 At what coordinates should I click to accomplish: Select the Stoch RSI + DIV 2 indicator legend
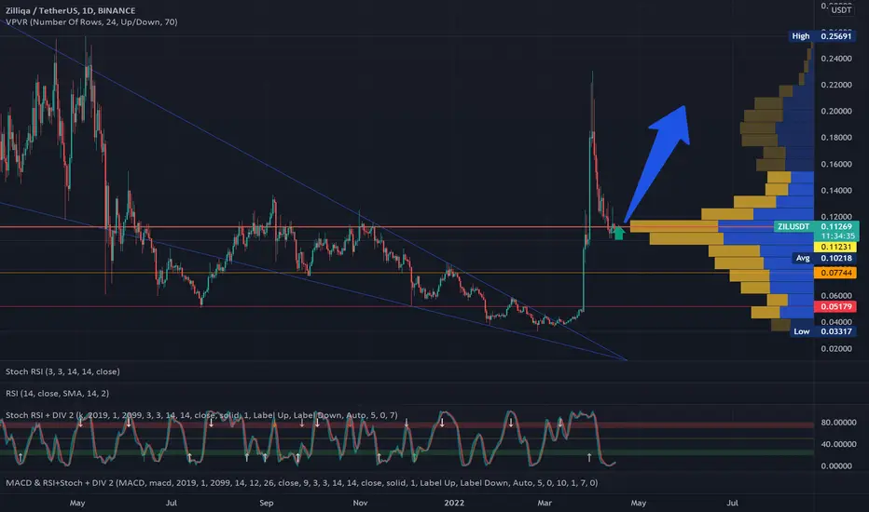pos(201,415)
